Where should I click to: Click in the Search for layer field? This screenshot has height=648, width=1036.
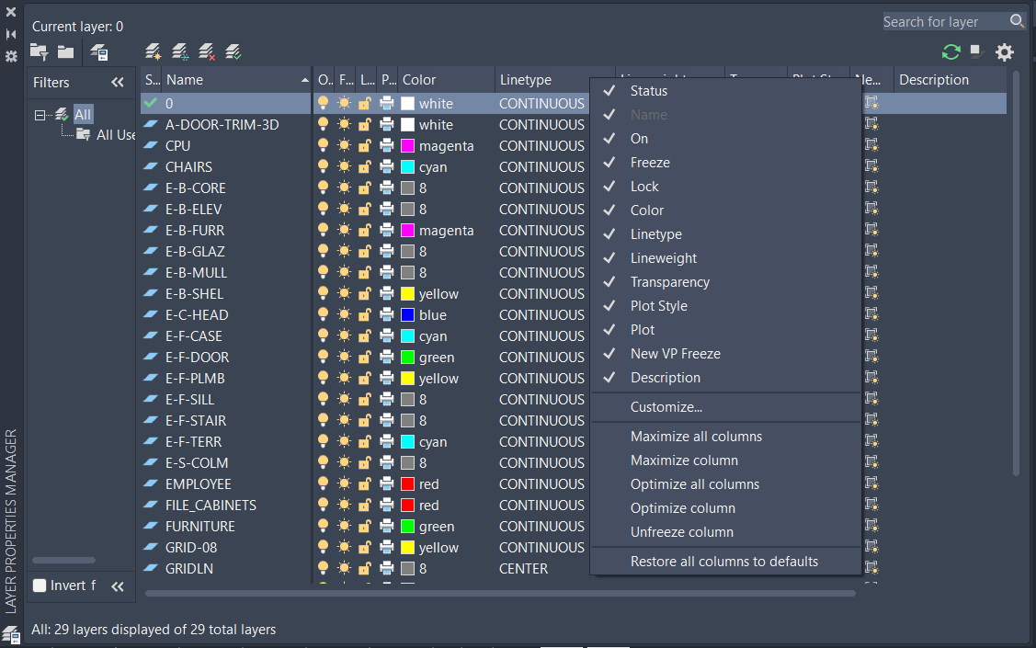tap(945, 22)
